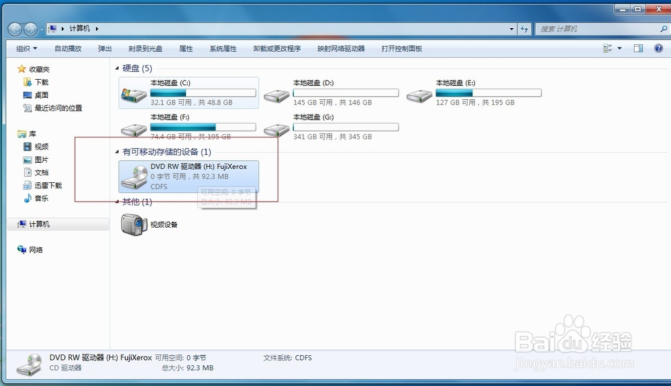Click the 文档 library icon
671x386 pixels.
28,172
